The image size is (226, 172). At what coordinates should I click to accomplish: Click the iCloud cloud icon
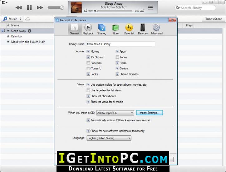27,19
